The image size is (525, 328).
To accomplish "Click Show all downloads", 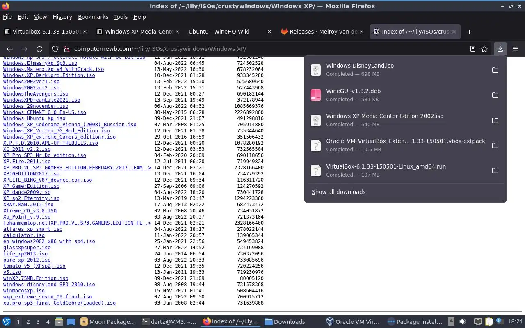I will [338, 192].
